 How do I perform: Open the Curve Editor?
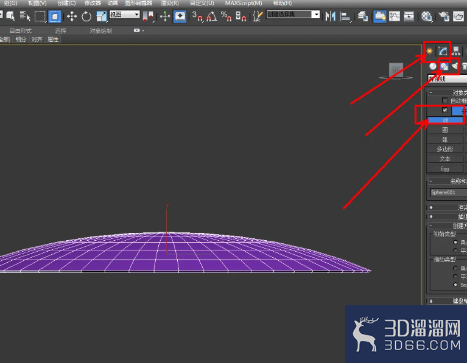(x=395, y=16)
